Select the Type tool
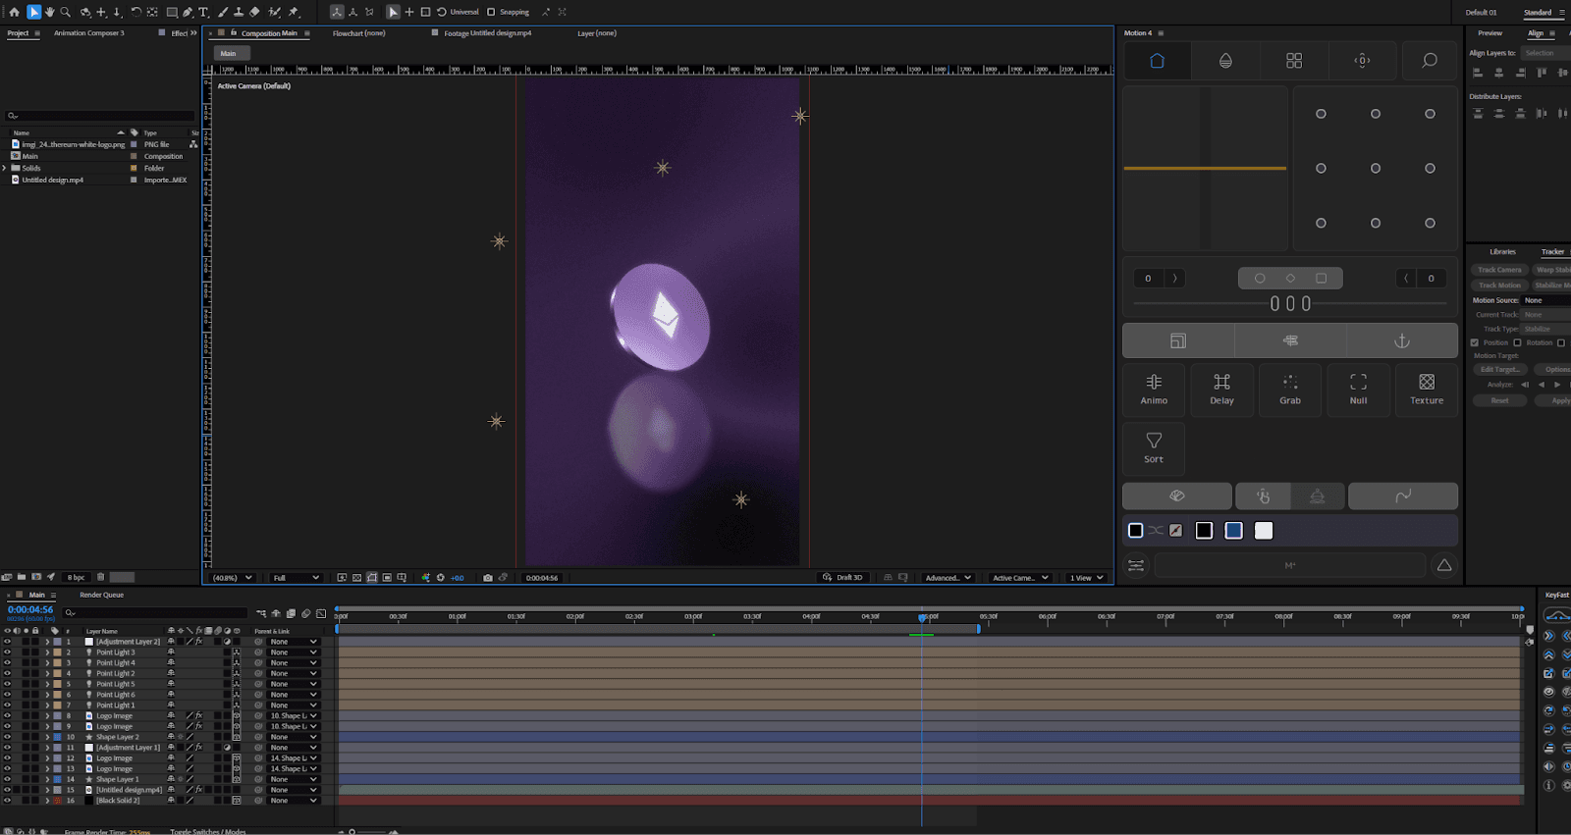1571x835 pixels. 203,12
